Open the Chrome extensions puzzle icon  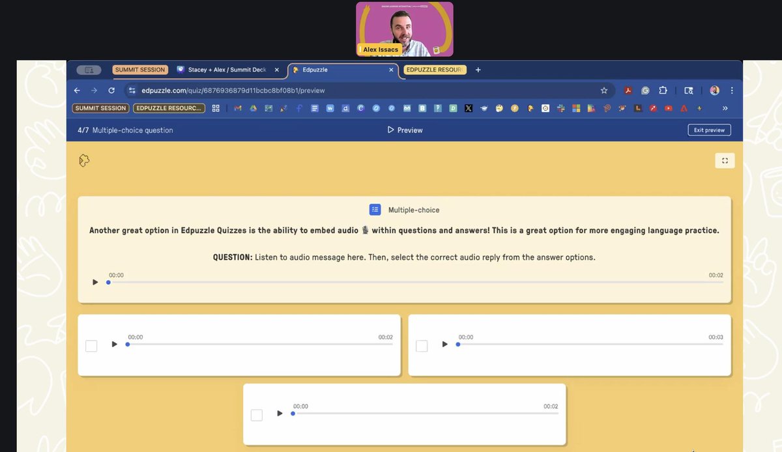[663, 91]
